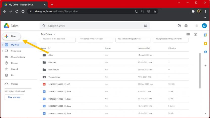This screenshot has width=210, height=118.
Task: Sort by the Name column header
Action: [x=43, y=48]
